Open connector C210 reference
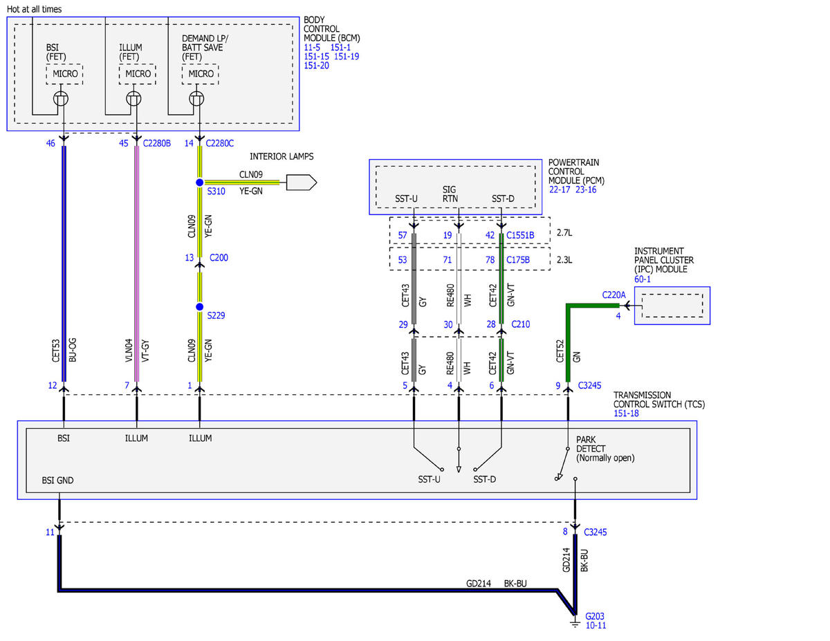 [x=522, y=324]
